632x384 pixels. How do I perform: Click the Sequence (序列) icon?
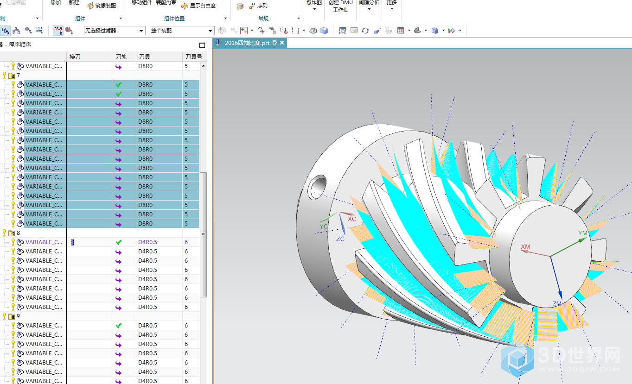(252, 6)
